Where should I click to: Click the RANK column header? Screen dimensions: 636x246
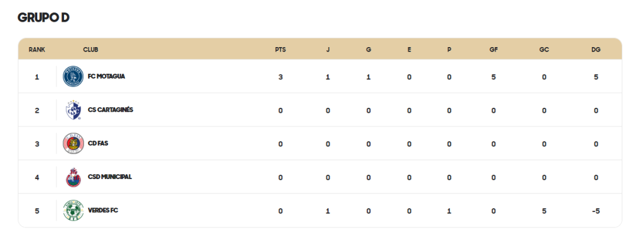click(37, 50)
